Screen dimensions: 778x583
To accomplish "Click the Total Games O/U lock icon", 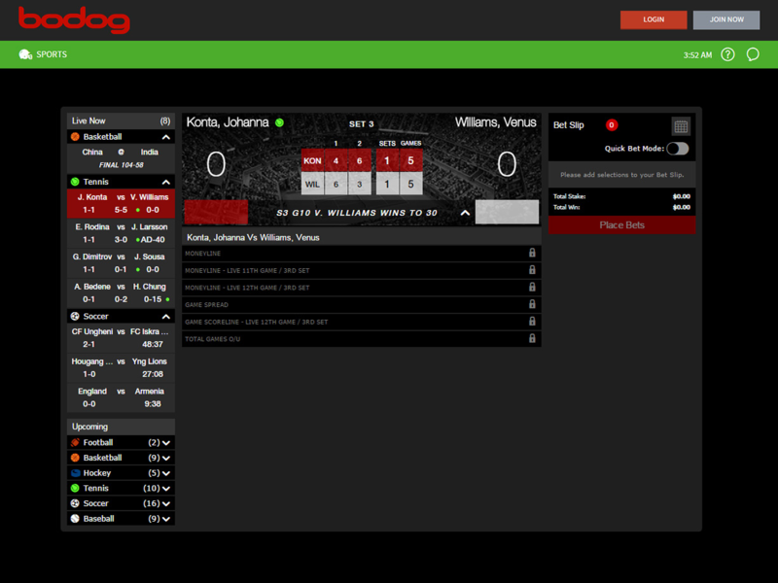I will (x=532, y=338).
